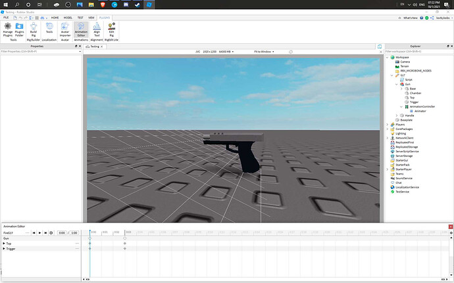Screen dimensions: 454x283
Task: Click the animation length field 1:00
Action: 74,232
